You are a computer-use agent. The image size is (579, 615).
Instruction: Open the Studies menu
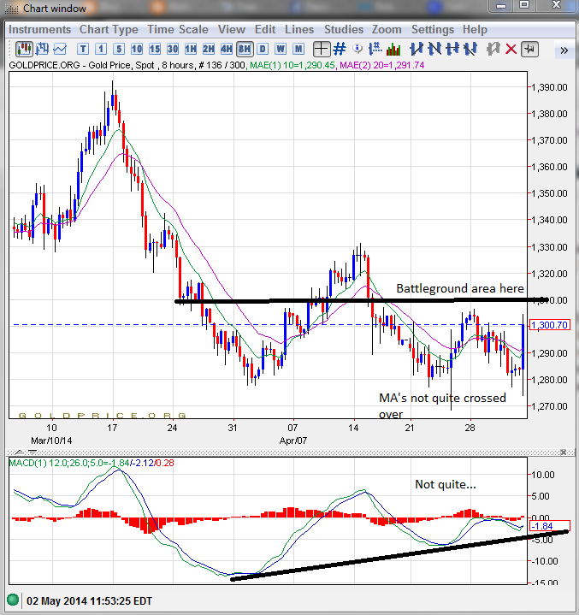tap(344, 29)
